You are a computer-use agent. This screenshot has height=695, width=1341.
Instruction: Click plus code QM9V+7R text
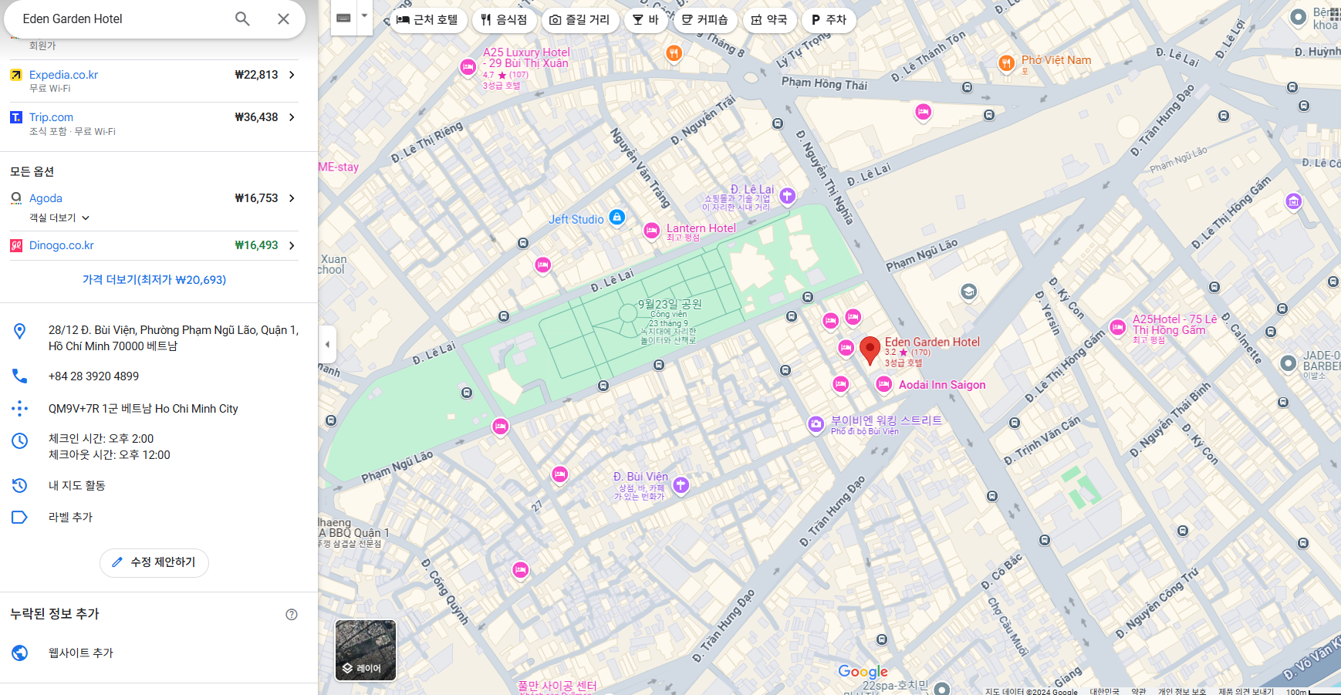tap(144, 409)
